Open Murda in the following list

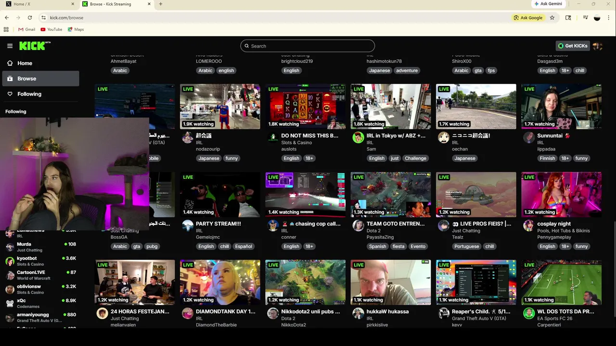40,247
